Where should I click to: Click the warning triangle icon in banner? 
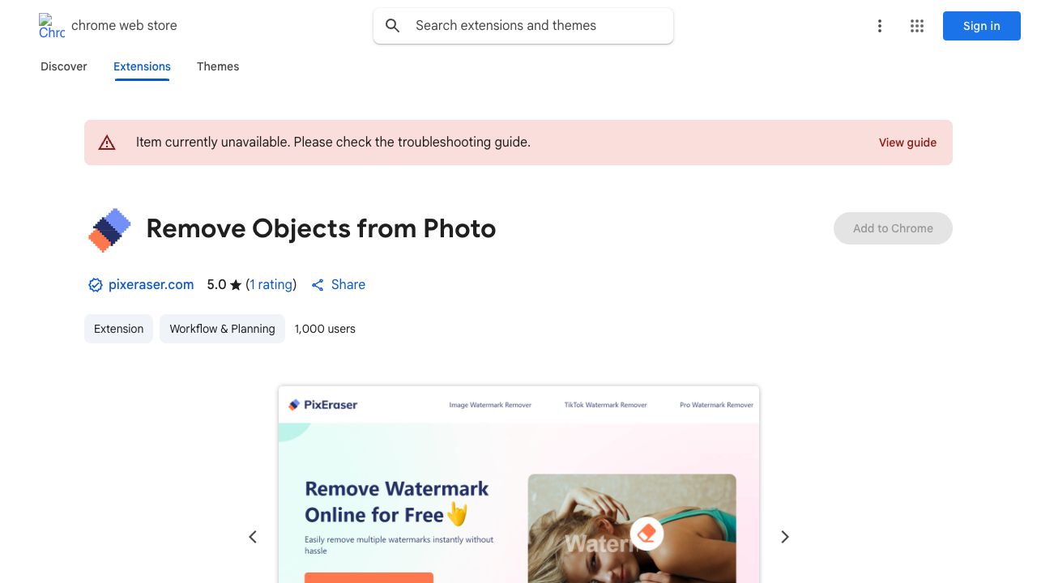[x=107, y=143]
